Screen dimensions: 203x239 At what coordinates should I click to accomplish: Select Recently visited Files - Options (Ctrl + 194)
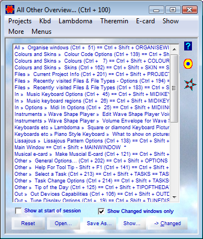[92, 81]
